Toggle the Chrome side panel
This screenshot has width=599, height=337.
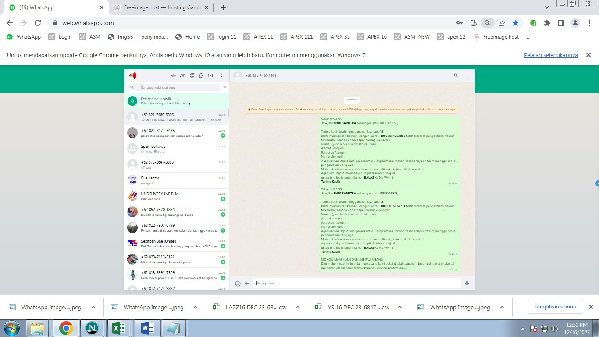pos(561,23)
